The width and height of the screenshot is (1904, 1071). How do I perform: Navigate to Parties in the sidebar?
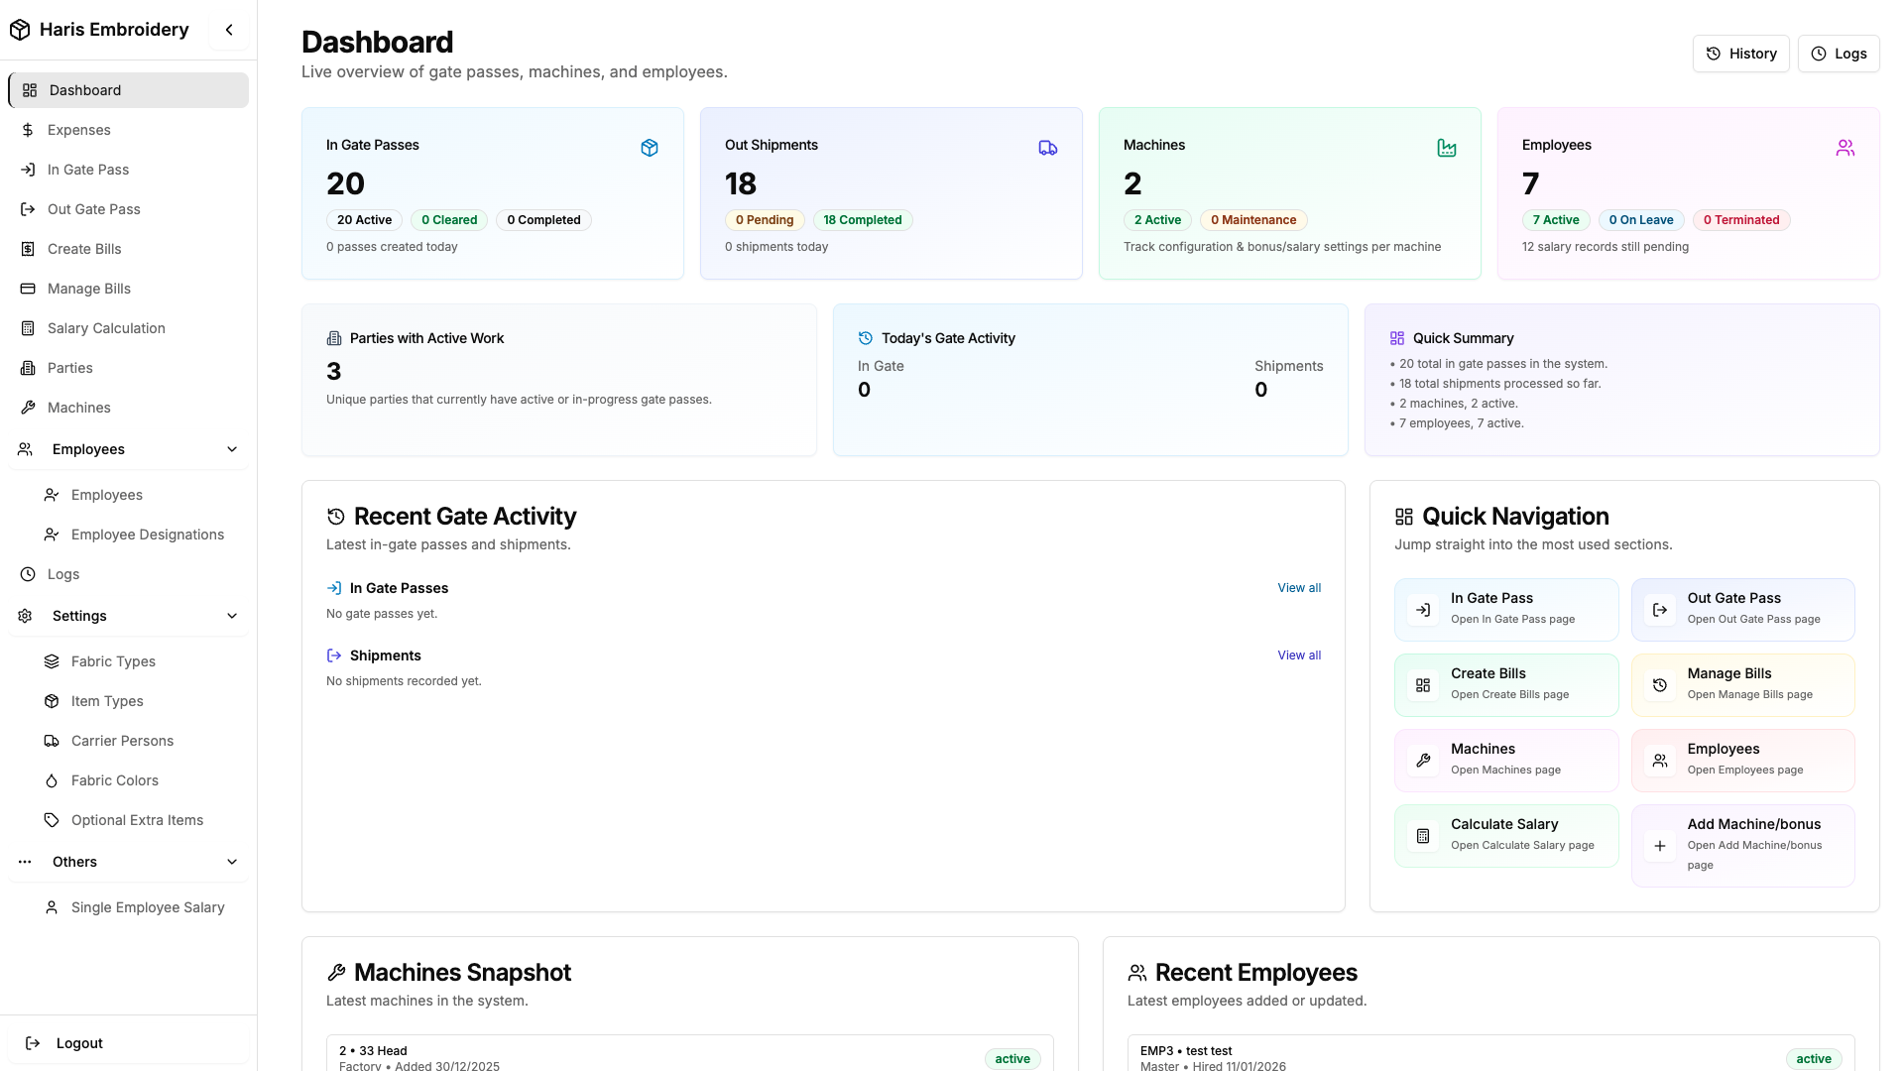128,368
